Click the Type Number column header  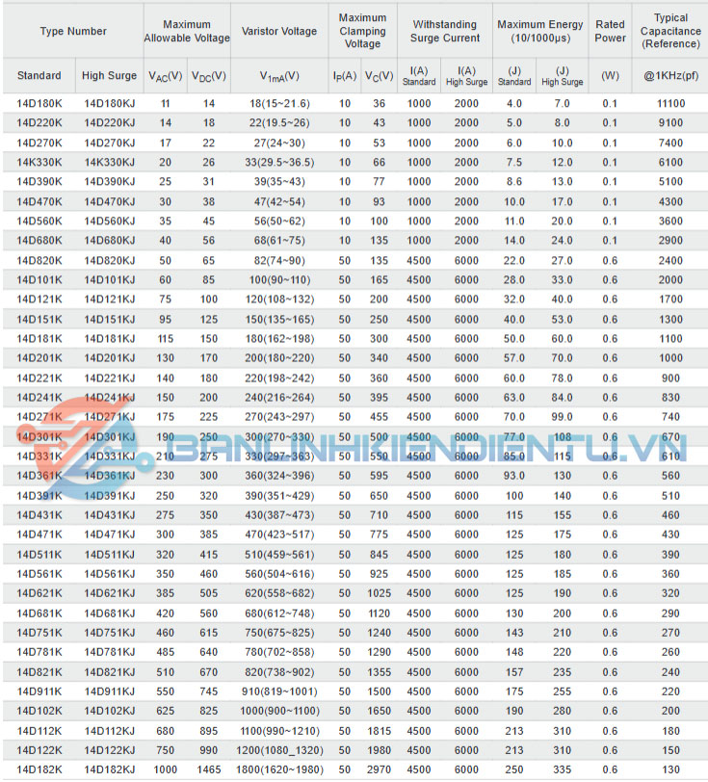pyautogui.click(x=73, y=31)
